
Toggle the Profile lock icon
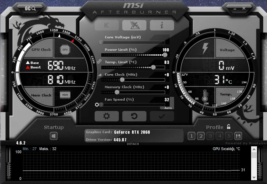click(229, 127)
